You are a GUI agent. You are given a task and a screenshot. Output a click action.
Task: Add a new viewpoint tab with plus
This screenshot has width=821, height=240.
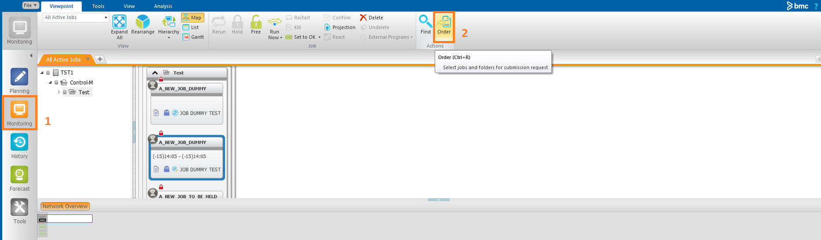click(100, 59)
